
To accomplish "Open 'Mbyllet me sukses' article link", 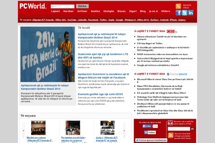I will point(39,139).
